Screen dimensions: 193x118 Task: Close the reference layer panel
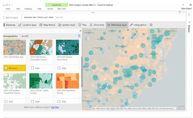pyautogui.click(x=81, y=31)
